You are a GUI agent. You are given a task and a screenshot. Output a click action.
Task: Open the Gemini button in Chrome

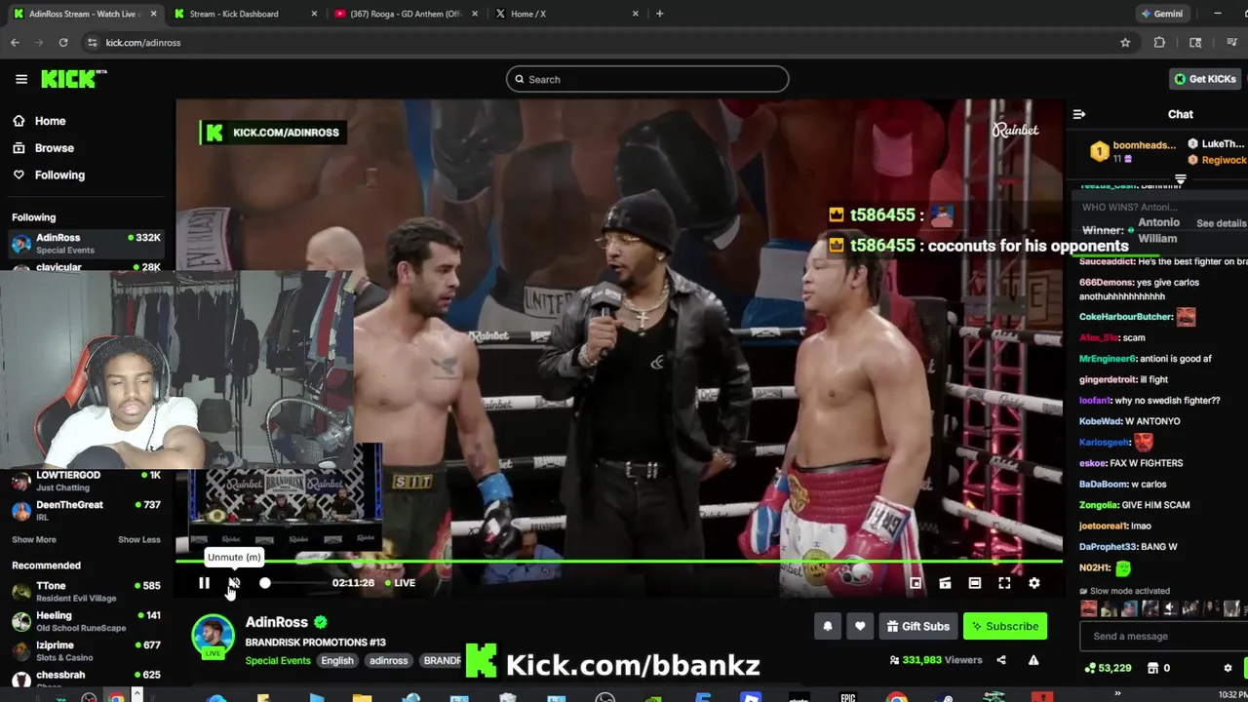point(1161,14)
